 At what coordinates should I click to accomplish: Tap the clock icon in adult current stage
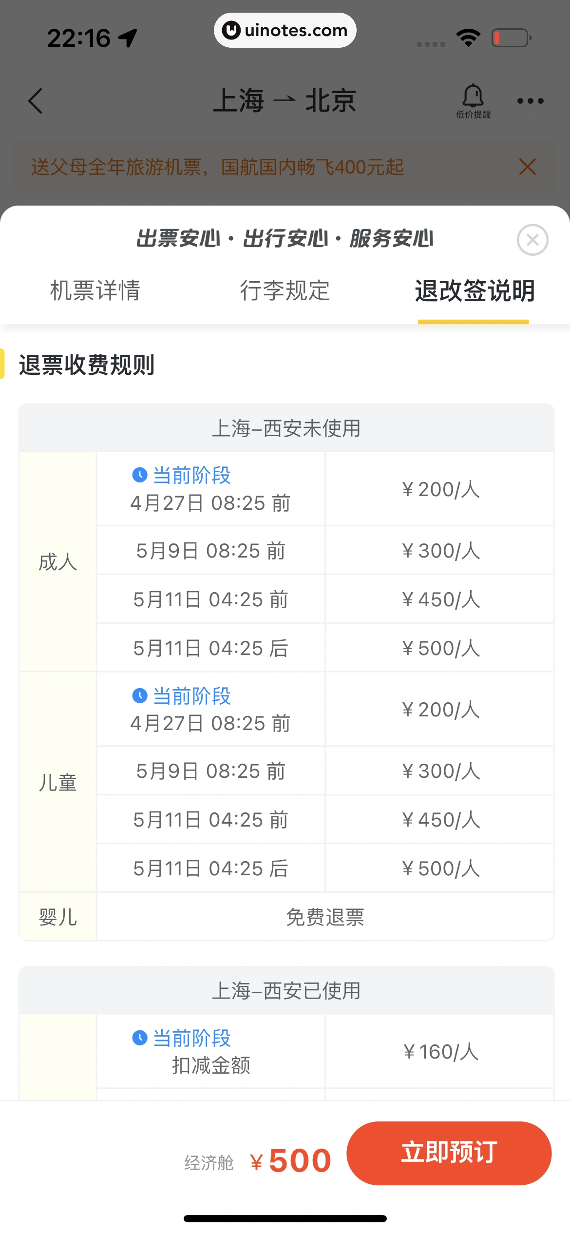pyautogui.click(x=140, y=475)
